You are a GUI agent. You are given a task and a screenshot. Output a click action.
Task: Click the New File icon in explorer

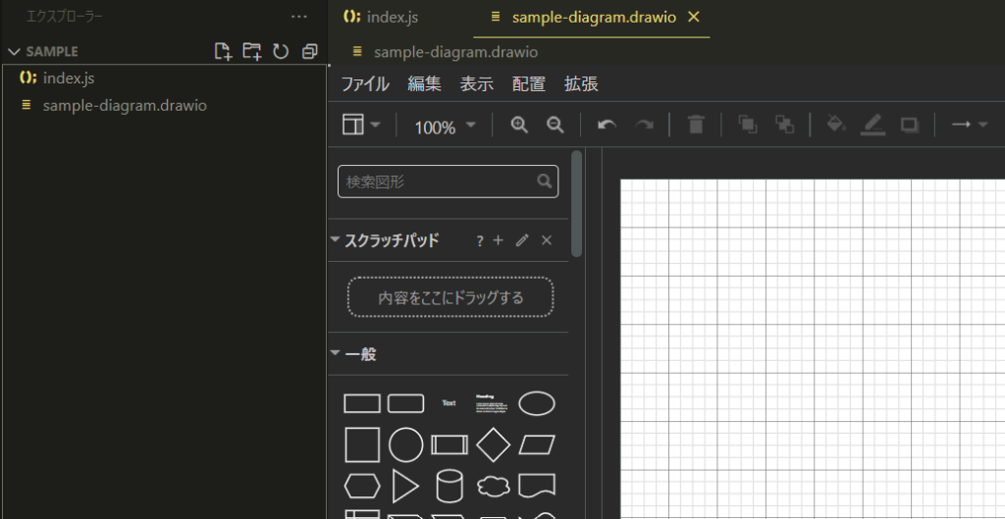[x=223, y=51]
